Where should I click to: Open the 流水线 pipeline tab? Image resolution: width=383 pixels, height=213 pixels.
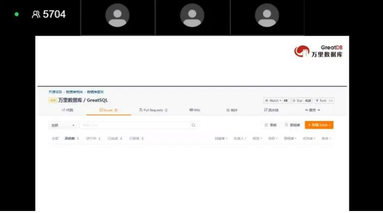click(271, 110)
